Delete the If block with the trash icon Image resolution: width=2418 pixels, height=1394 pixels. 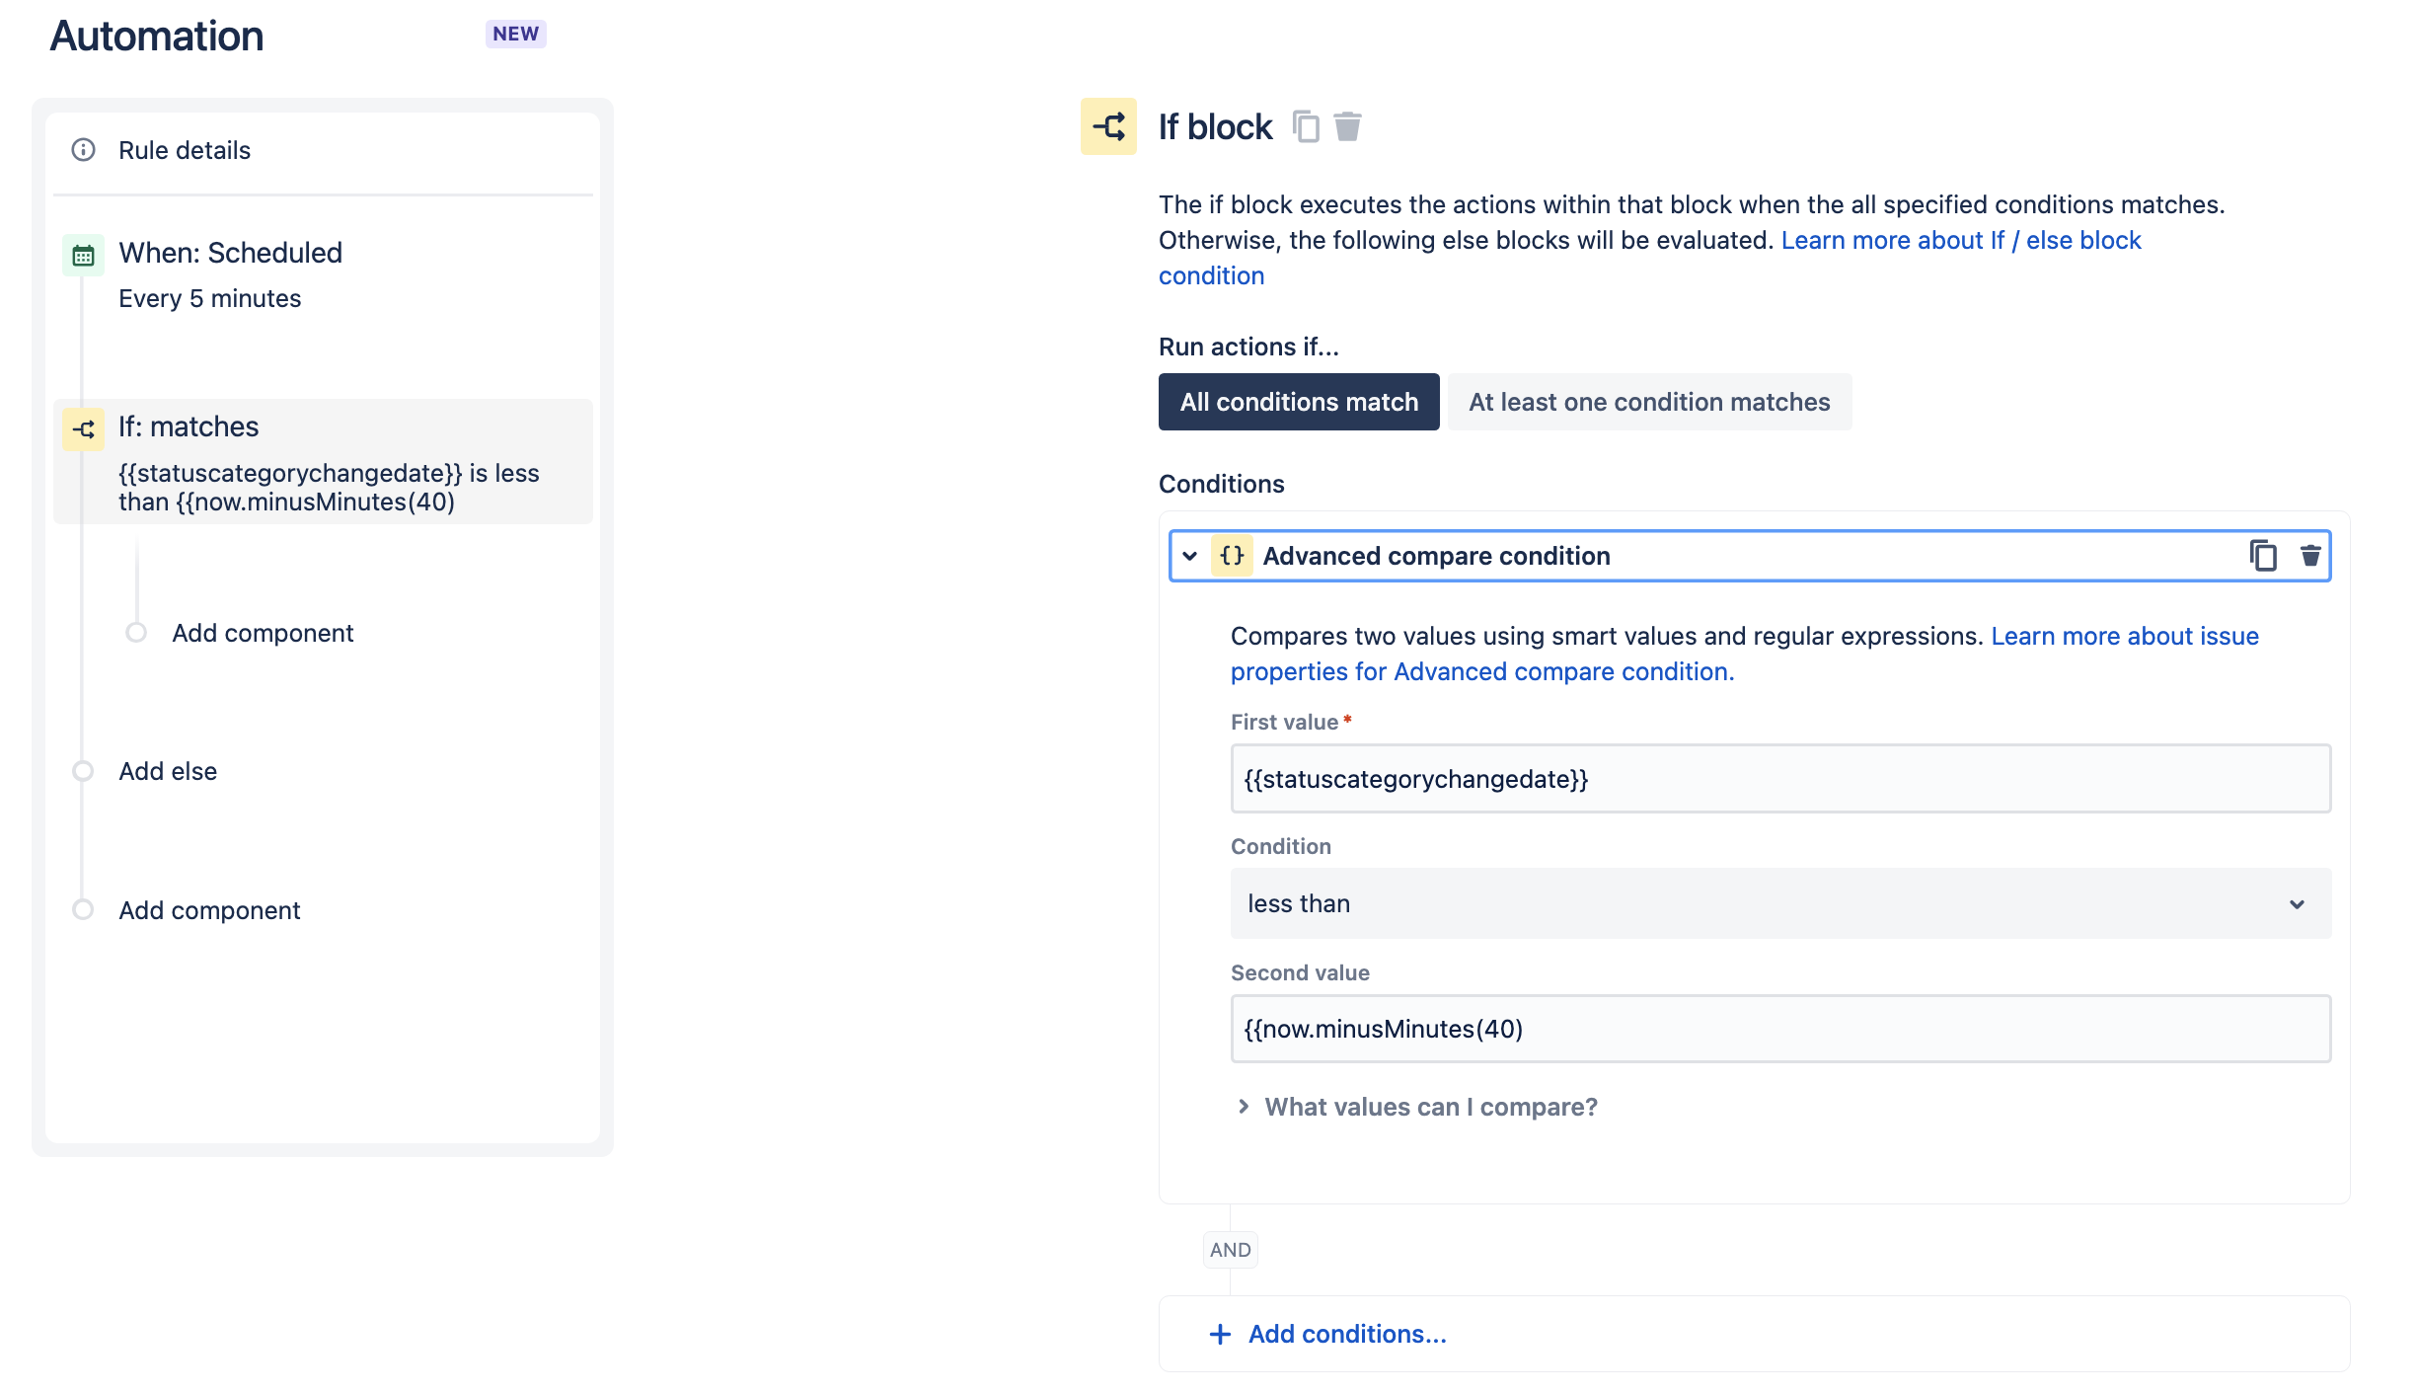(1349, 126)
